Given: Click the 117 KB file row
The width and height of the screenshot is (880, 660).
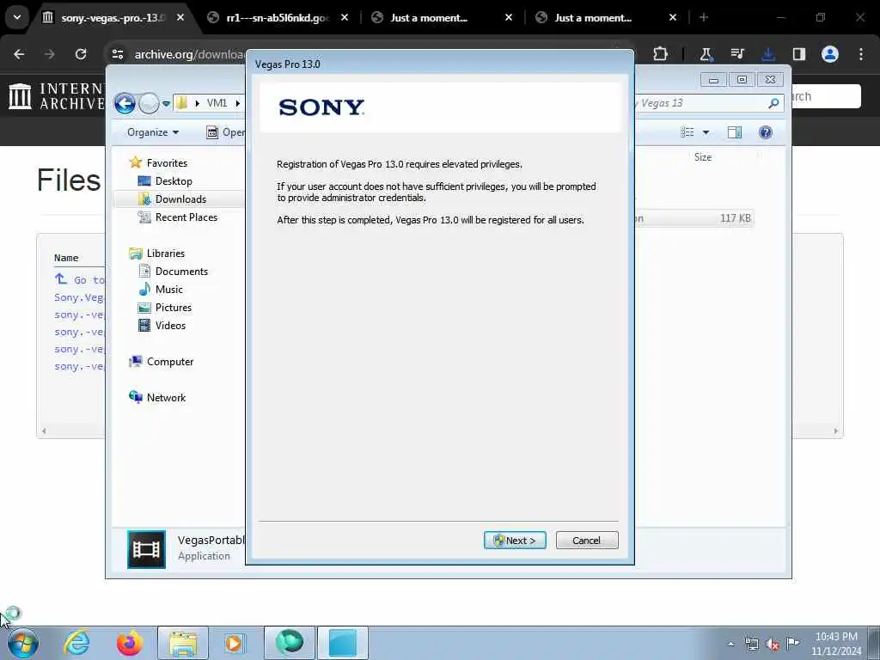Looking at the screenshot, I should [x=694, y=217].
